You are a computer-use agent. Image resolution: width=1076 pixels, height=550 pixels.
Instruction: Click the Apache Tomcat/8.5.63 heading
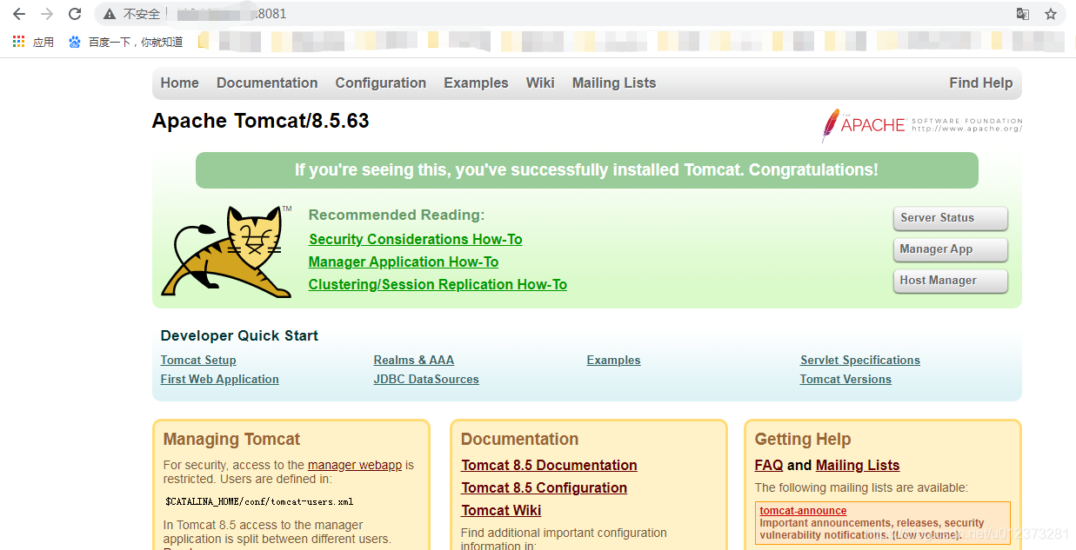(261, 121)
